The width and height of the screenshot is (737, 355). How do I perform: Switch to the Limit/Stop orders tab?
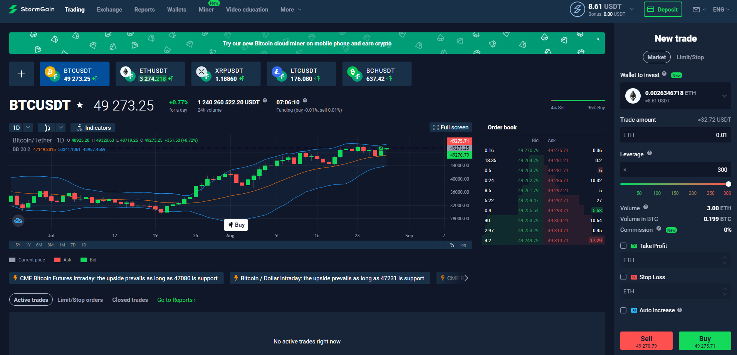[x=80, y=300]
